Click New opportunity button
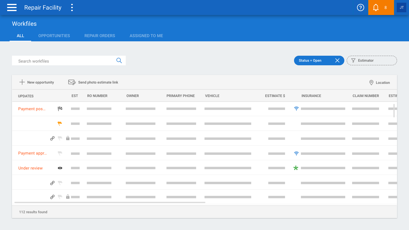The height and width of the screenshot is (230, 409). coord(37,82)
